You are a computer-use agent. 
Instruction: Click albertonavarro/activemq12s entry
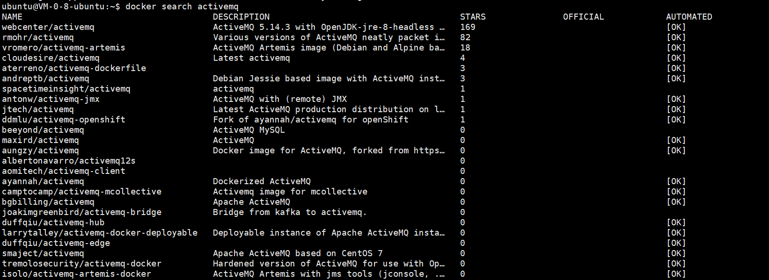[x=68, y=161]
